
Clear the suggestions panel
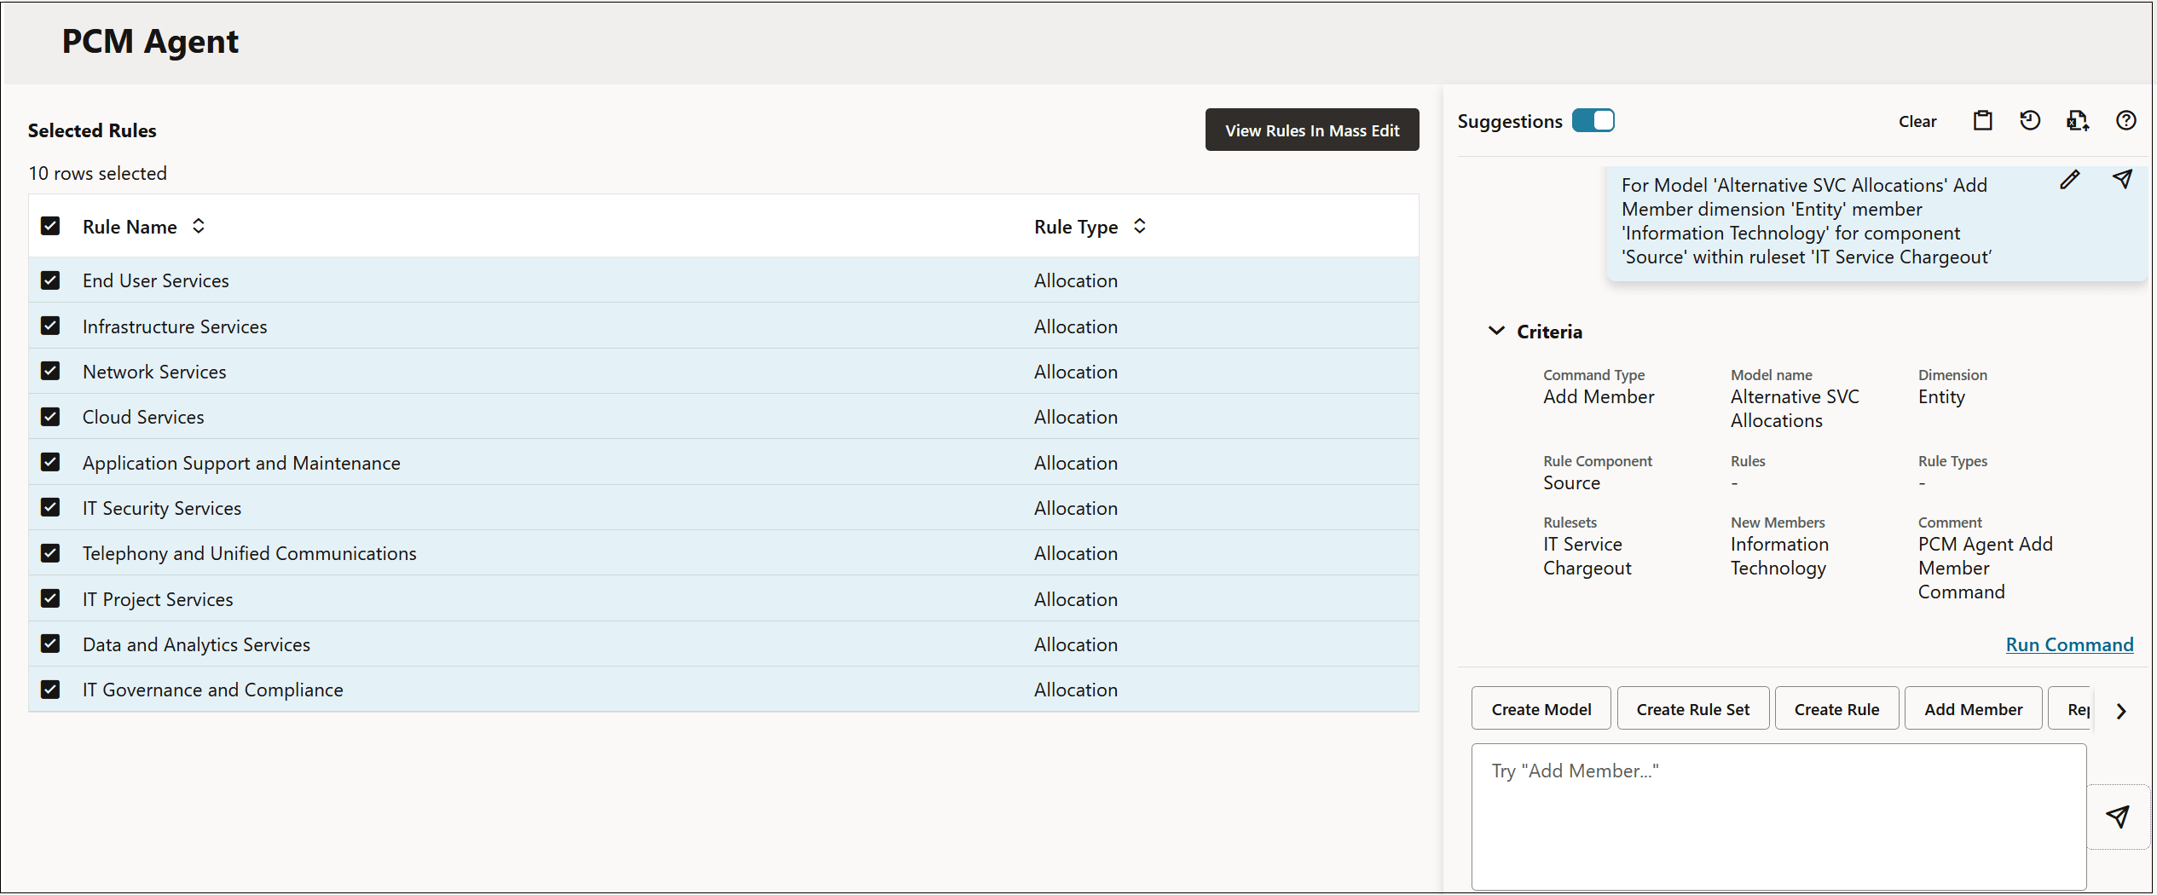point(1917,121)
